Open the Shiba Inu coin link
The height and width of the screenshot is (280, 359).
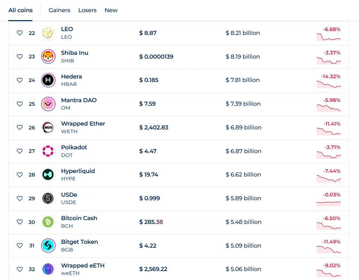click(75, 53)
